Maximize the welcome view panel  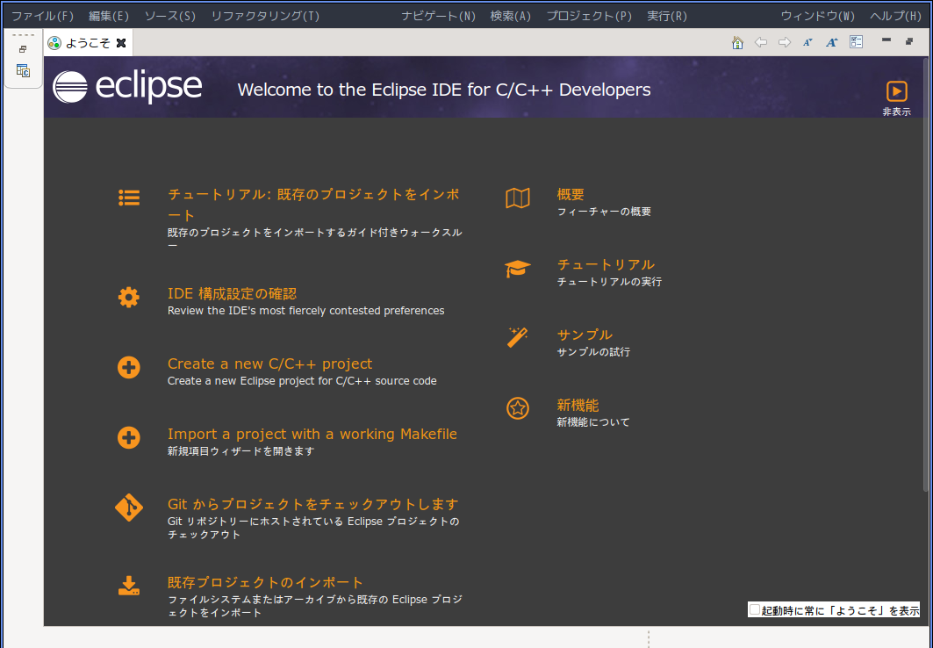(909, 41)
